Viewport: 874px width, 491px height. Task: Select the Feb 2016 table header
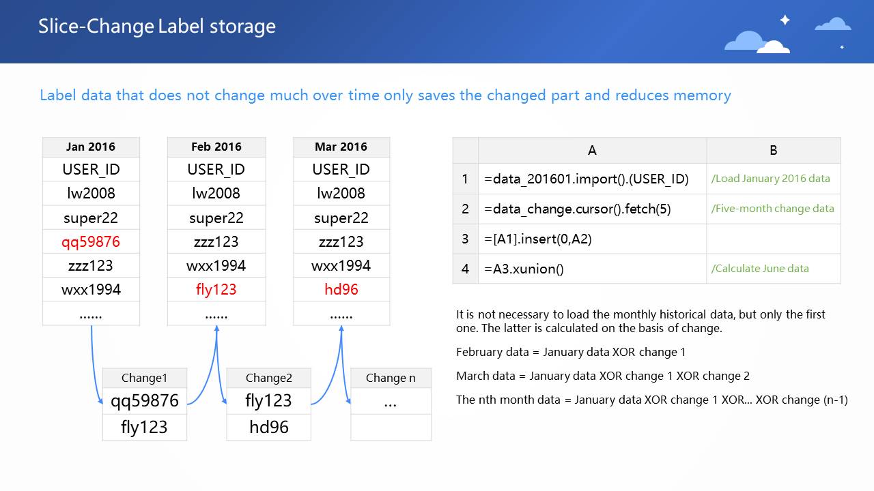(x=216, y=147)
